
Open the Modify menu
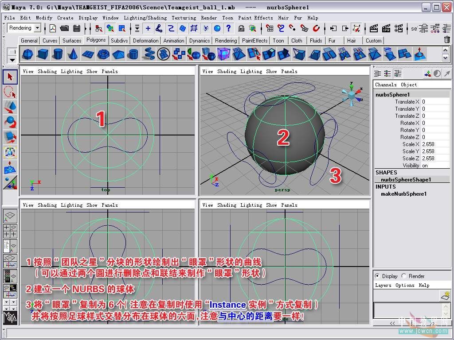pyautogui.click(x=44, y=18)
